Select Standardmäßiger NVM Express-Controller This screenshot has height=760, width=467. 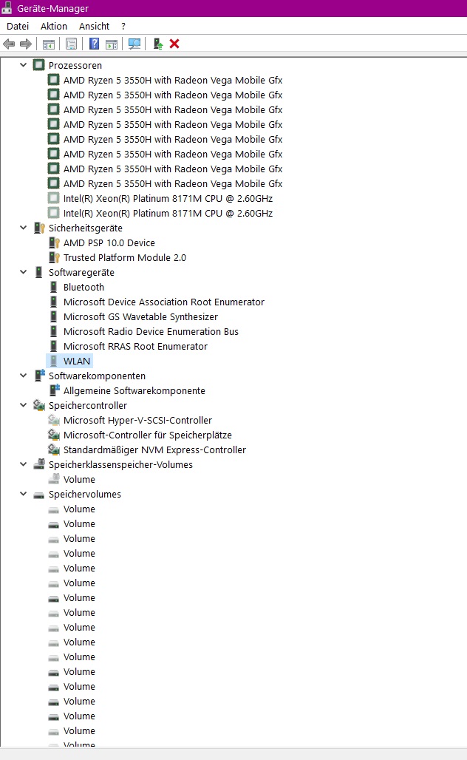pos(154,449)
